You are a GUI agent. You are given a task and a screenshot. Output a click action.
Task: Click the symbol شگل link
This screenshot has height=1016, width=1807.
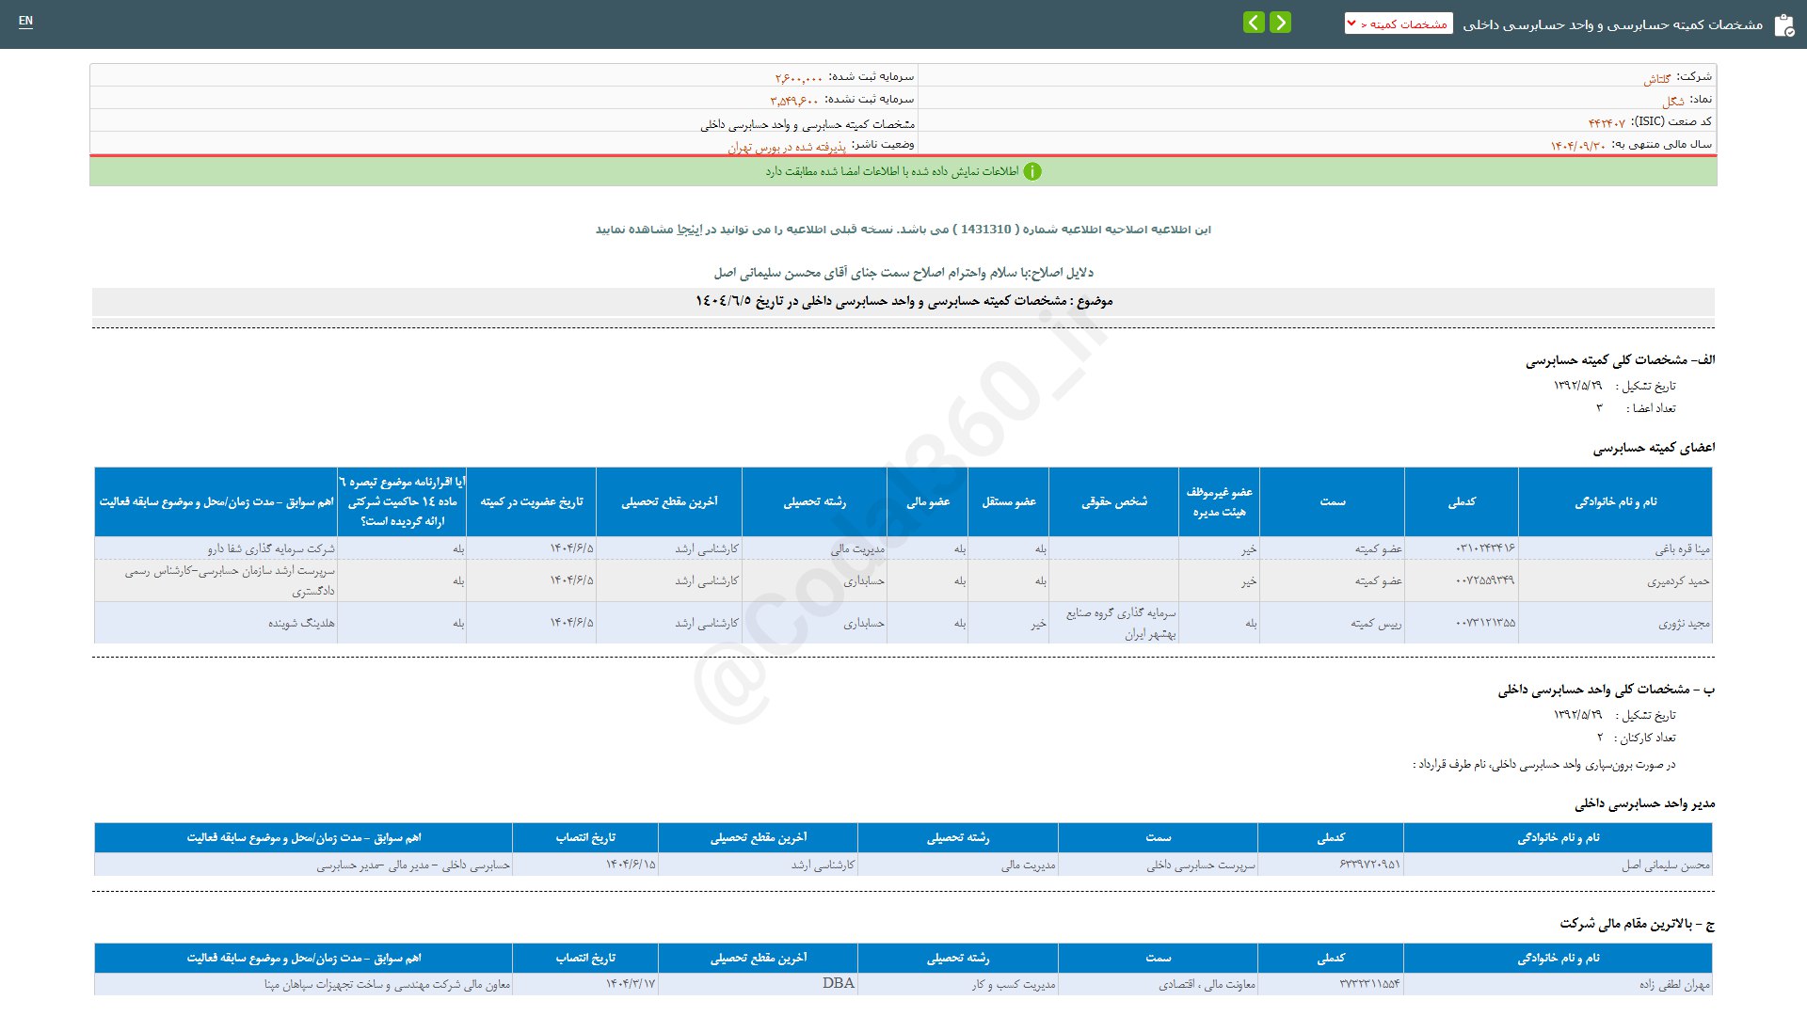point(1672,102)
